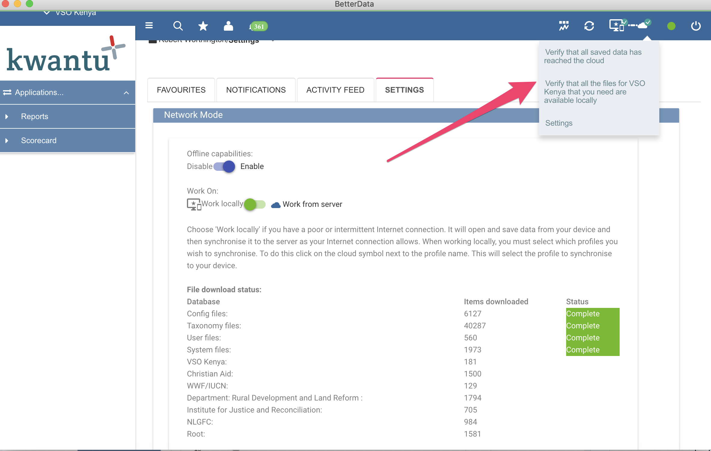Image resolution: width=711 pixels, height=451 pixels.
Task: Expand the Reports tree item
Action: pyautogui.click(x=7, y=117)
